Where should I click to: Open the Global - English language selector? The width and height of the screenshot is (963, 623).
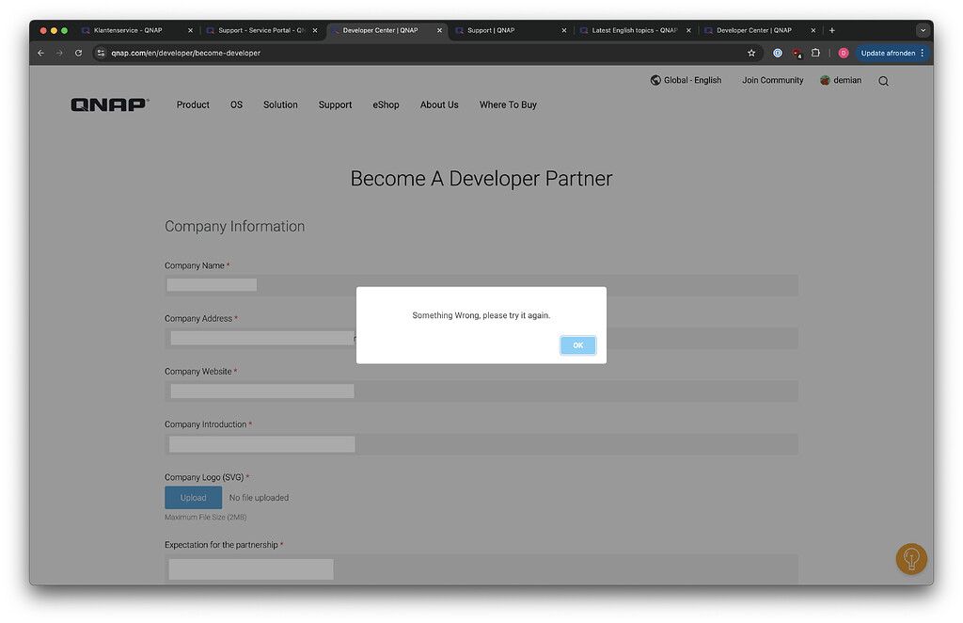(686, 80)
